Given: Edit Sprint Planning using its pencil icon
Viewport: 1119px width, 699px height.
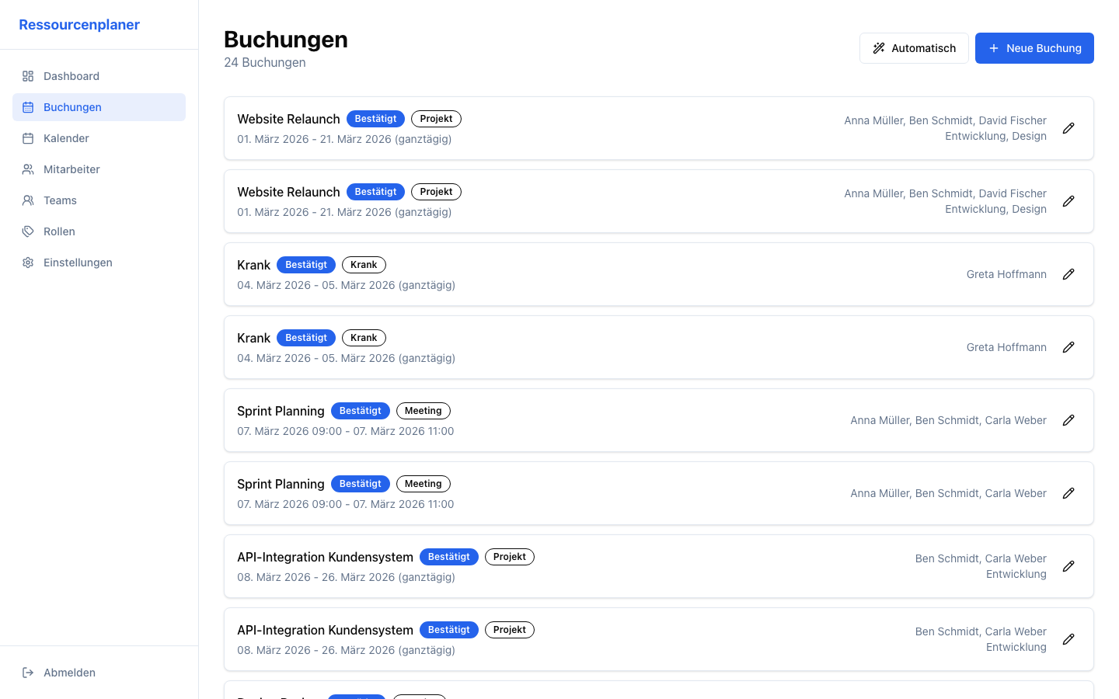Looking at the screenshot, I should [x=1068, y=420].
